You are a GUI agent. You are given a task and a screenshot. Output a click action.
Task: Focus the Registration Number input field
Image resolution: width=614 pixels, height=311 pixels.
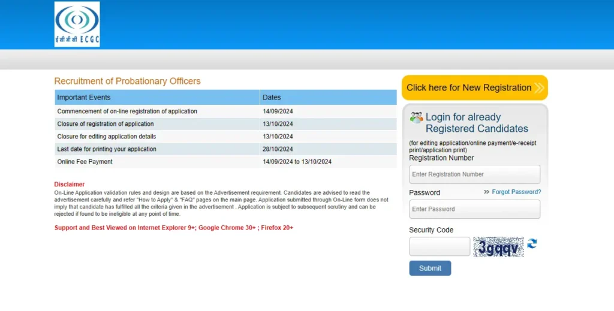[474, 174]
